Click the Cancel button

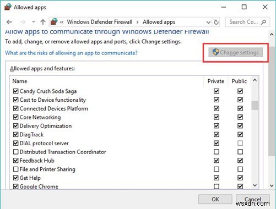point(253,199)
